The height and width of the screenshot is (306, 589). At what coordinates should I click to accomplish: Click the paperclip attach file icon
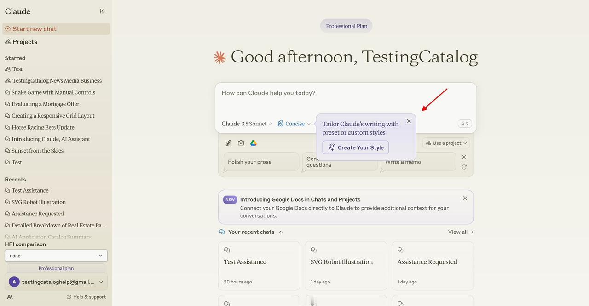pos(228,143)
